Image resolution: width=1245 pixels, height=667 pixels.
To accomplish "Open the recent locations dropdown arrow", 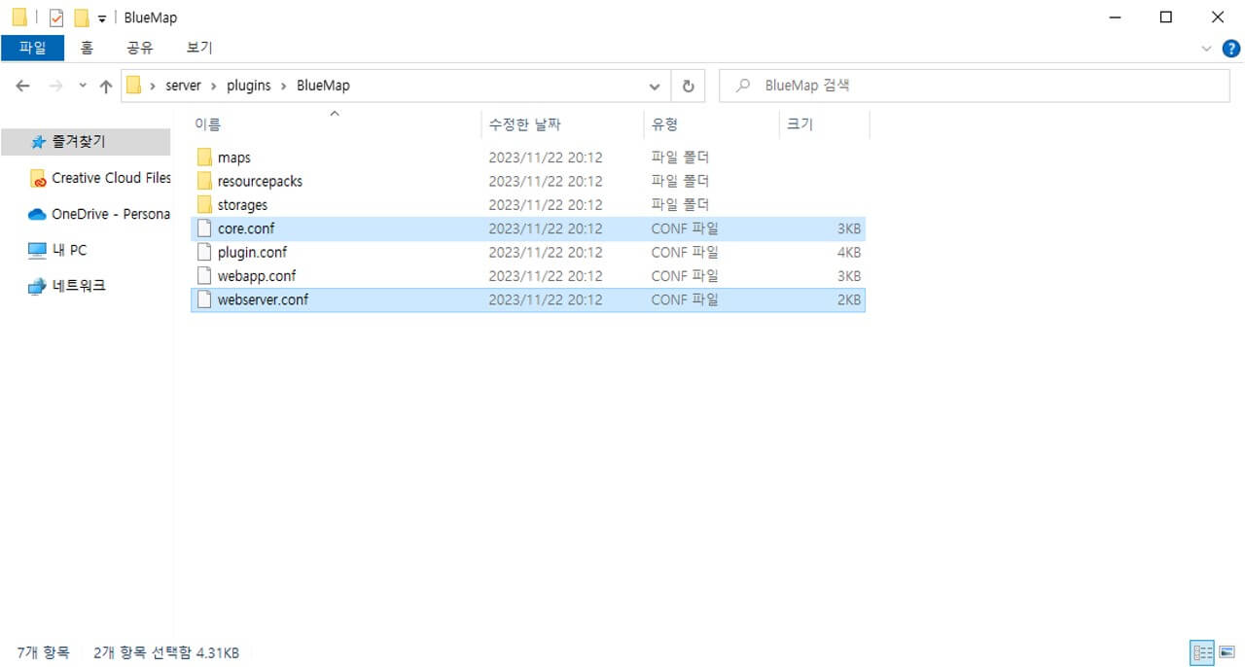I will (82, 86).
